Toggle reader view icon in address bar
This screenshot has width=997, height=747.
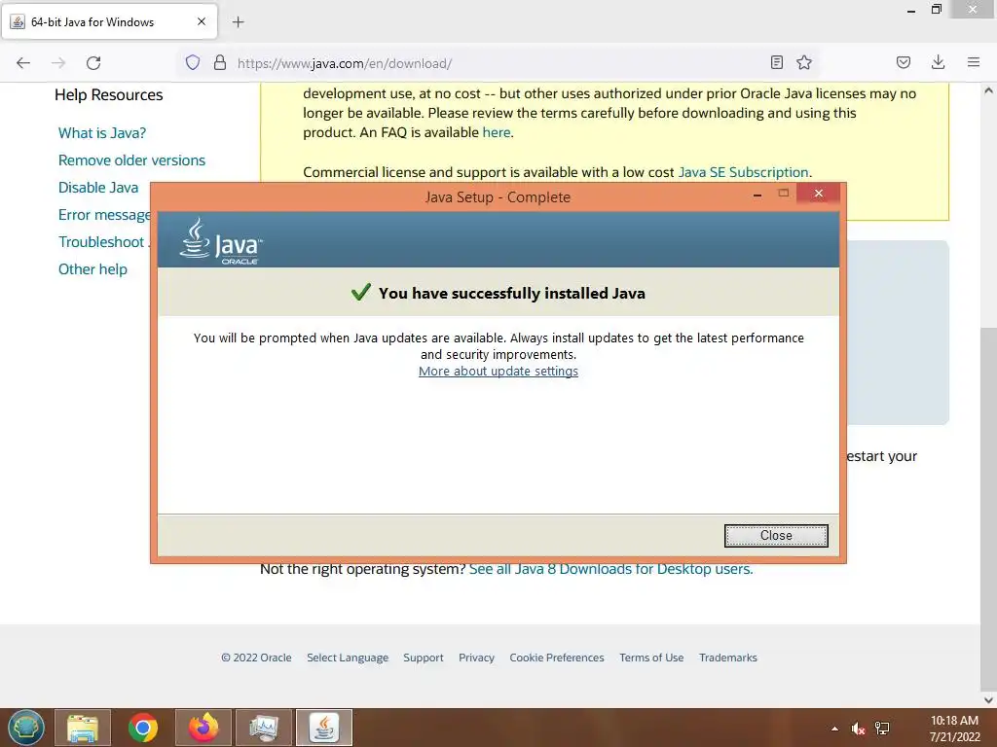click(x=776, y=62)
